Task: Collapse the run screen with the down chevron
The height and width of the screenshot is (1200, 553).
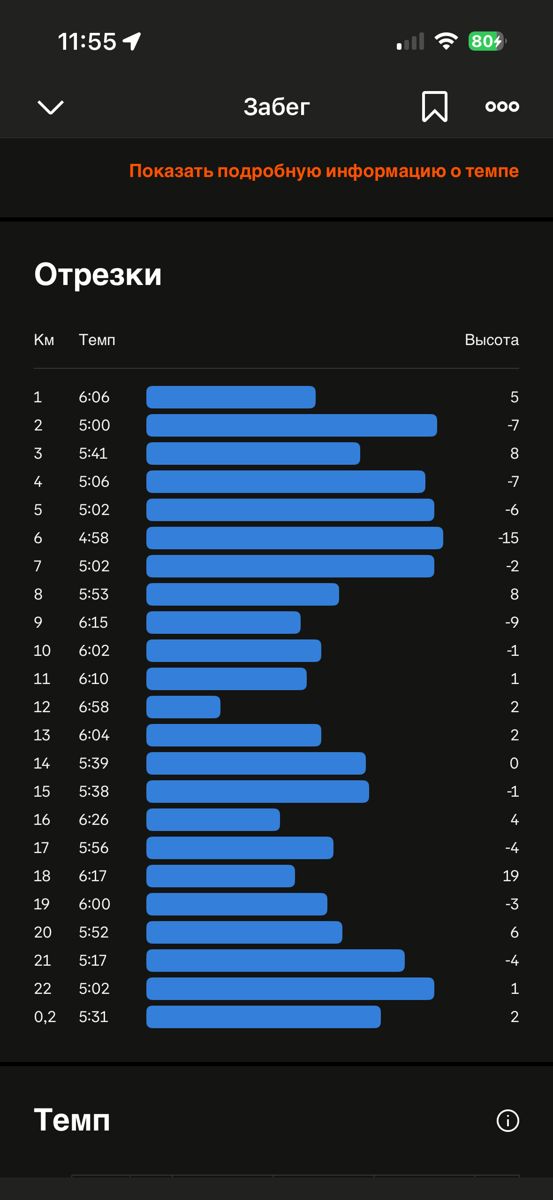Action: coord(50,107)
